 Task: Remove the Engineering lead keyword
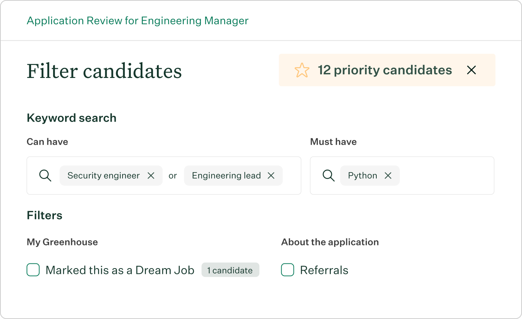pyautogui.click(x=271, y=176)
